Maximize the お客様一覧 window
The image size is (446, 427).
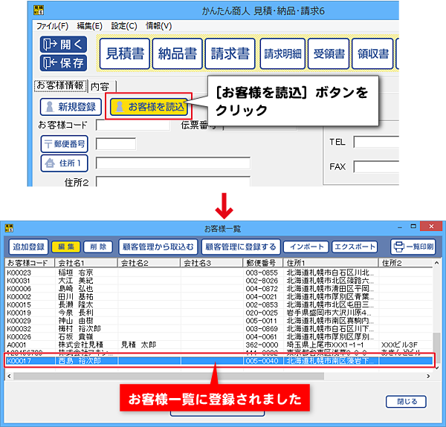413,226
